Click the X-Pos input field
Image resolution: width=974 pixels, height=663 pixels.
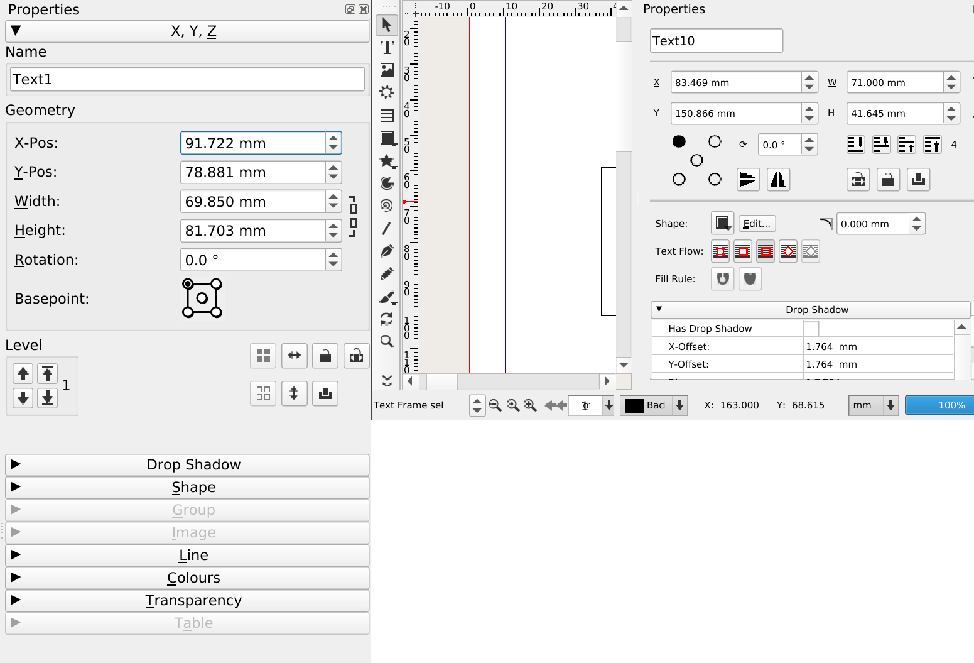pyautogui.click(x=252, y=143)
